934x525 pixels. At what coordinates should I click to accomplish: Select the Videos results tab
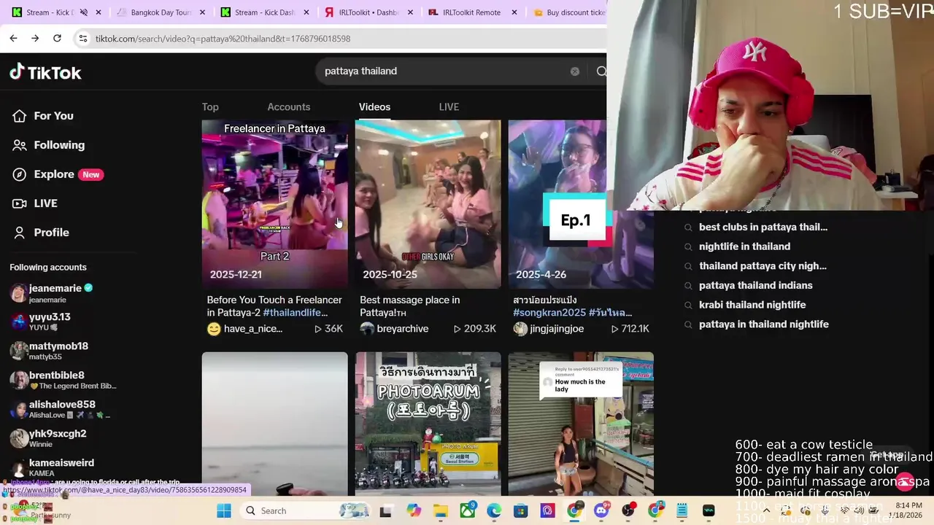tap(374, 107)
